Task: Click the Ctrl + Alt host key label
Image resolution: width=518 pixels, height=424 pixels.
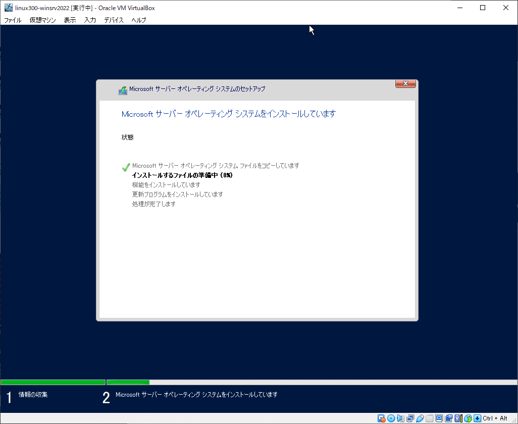Action: [495, 418]
